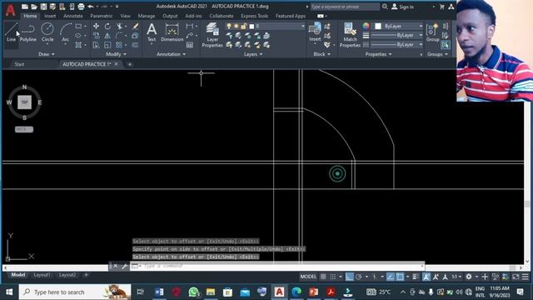Open the Insert ribbon tab
The image size is (533, 300).
(50, 16)
